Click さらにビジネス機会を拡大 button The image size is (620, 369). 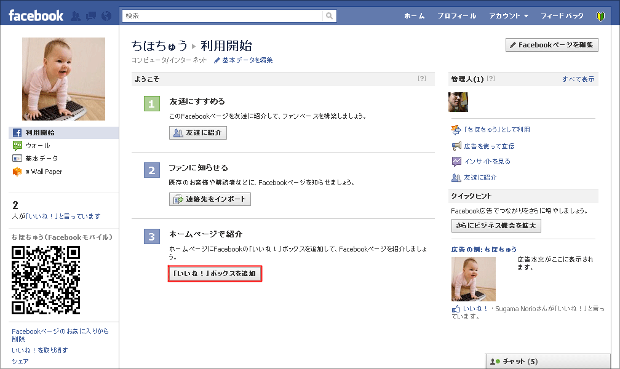point(496,226)
